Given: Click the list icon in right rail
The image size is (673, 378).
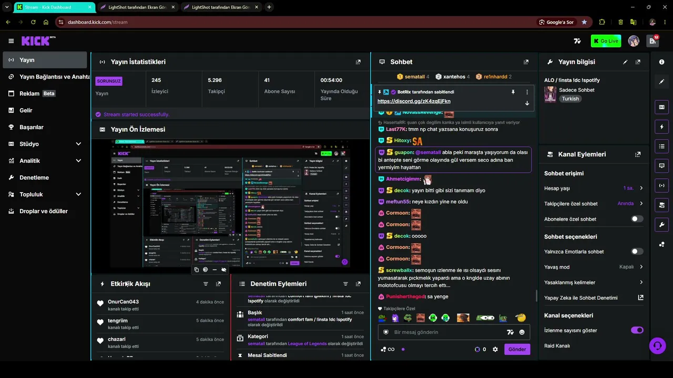Looking at the screenshot, I should 661,146.
